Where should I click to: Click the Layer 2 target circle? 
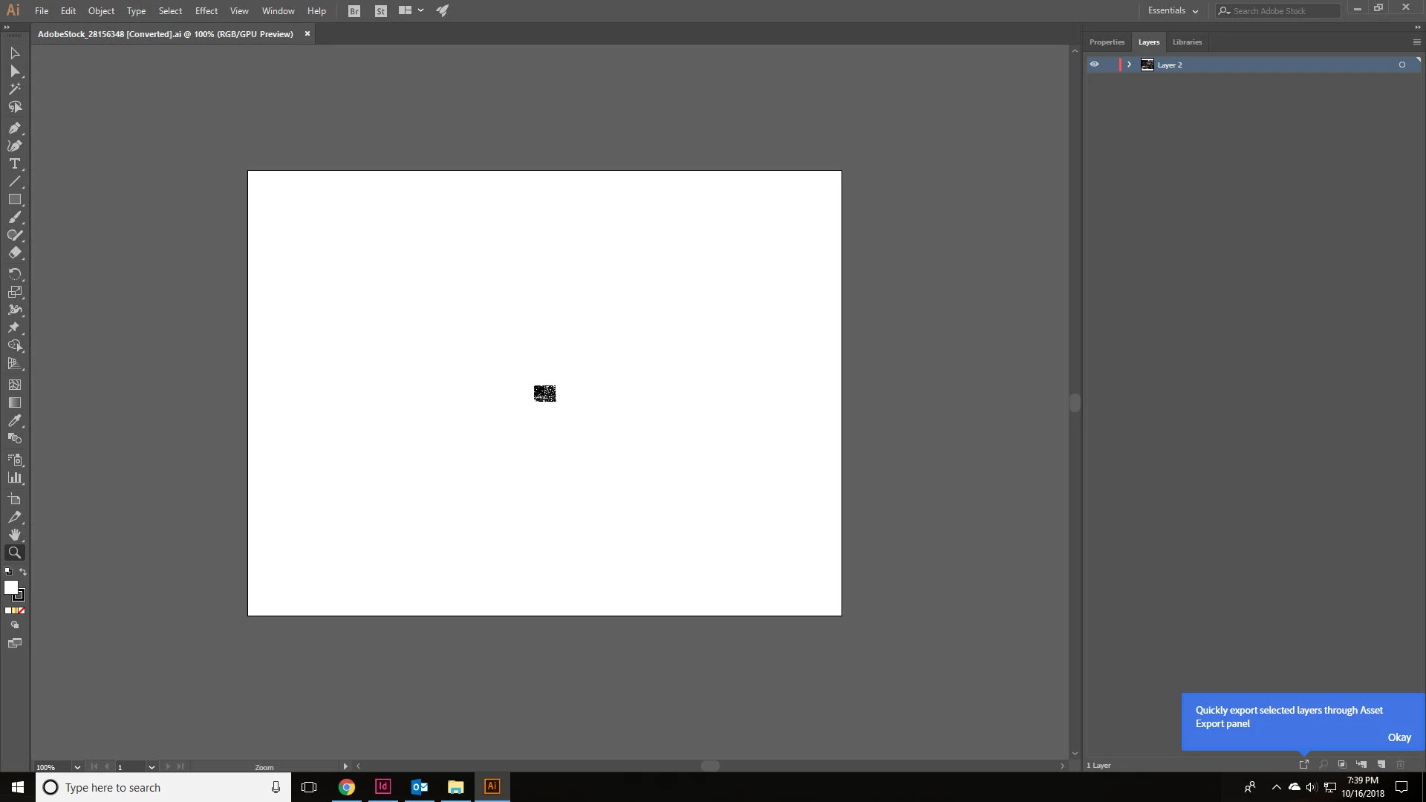pos(1402,65)
